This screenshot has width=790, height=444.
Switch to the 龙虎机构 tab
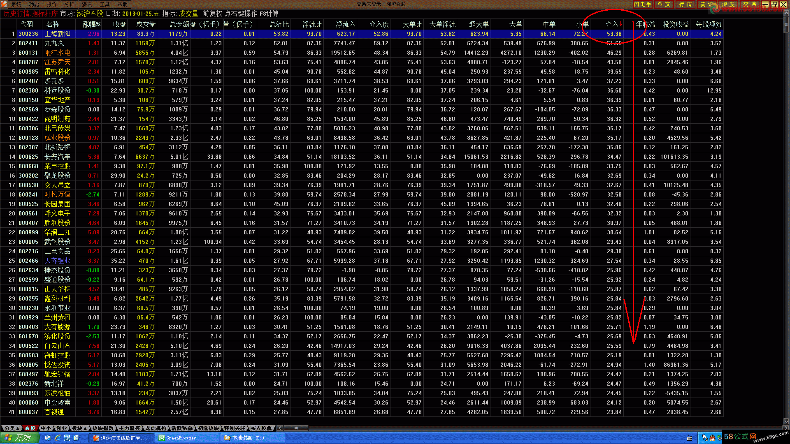(x=156, y=428)
